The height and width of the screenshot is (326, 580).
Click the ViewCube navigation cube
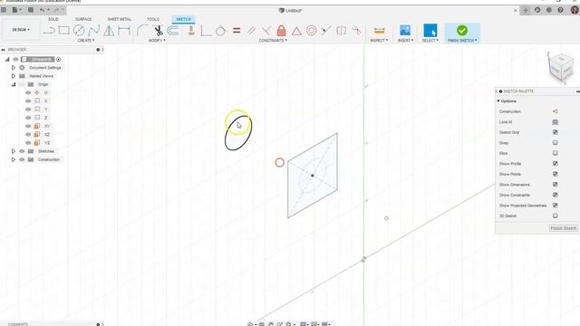click(x=561, y=68)
